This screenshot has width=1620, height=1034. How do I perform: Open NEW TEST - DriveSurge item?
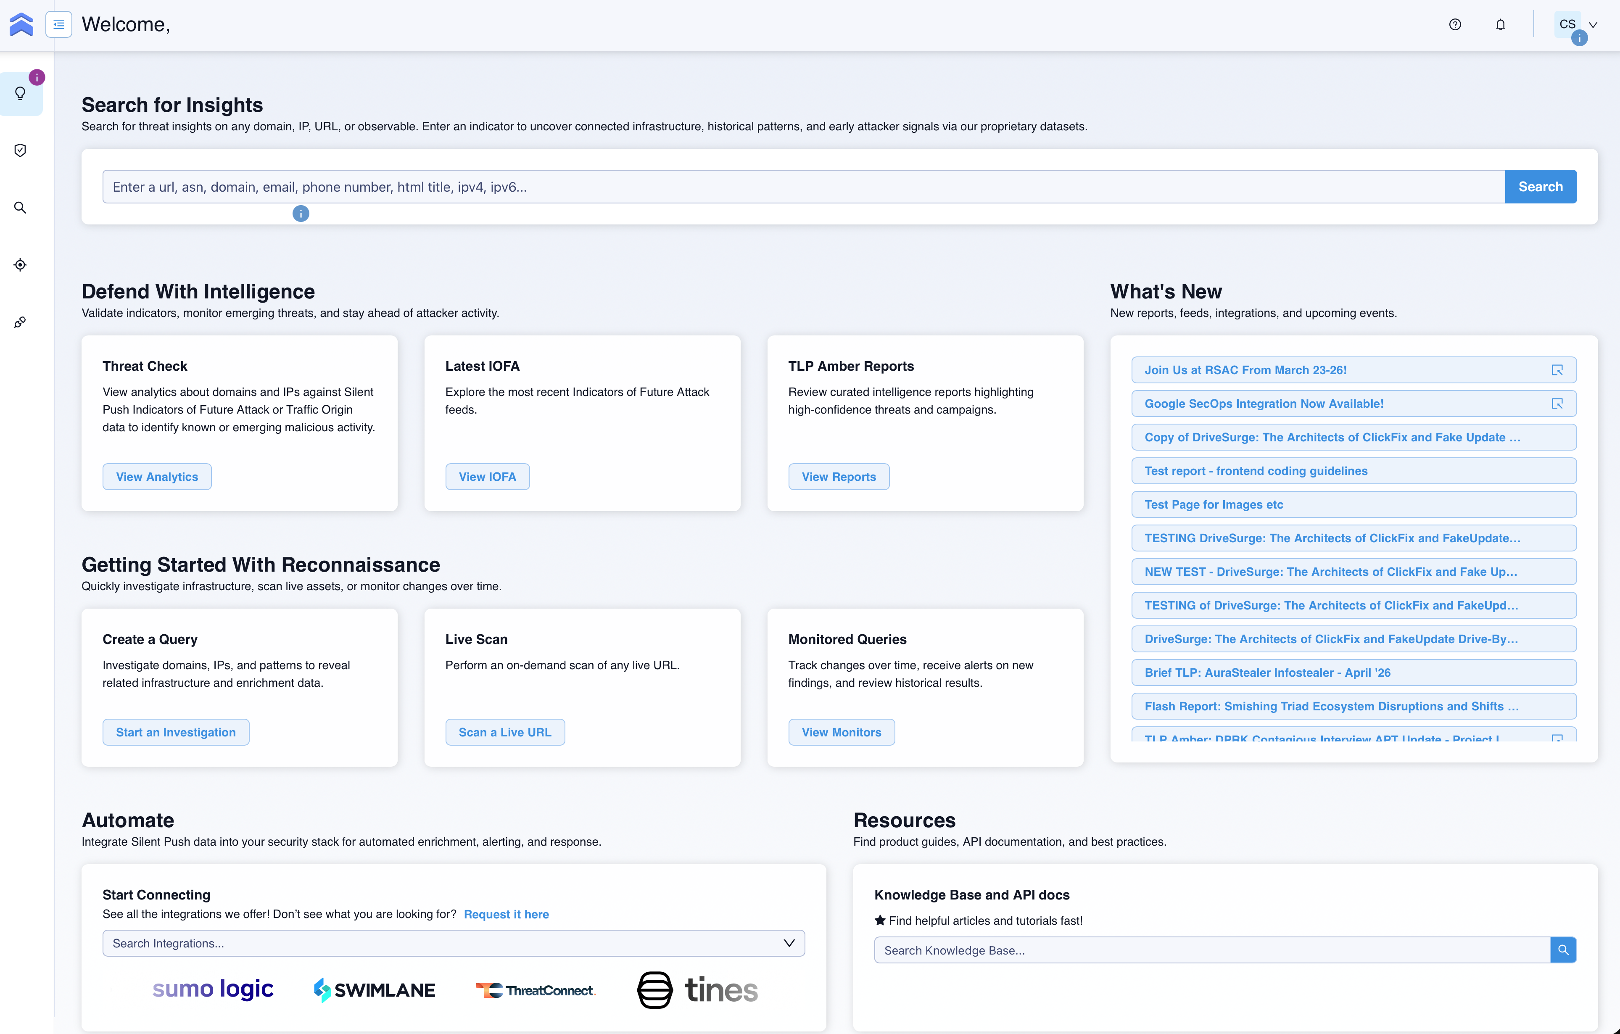pos(1354,572)
